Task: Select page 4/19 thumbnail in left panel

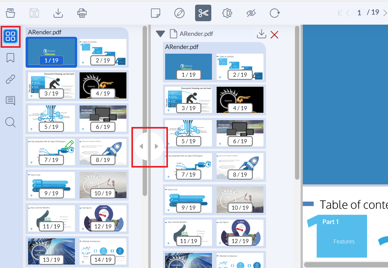Action: 103,85
